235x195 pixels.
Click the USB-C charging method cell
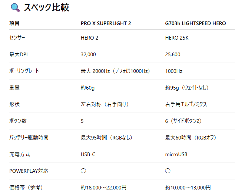point(88,154)
